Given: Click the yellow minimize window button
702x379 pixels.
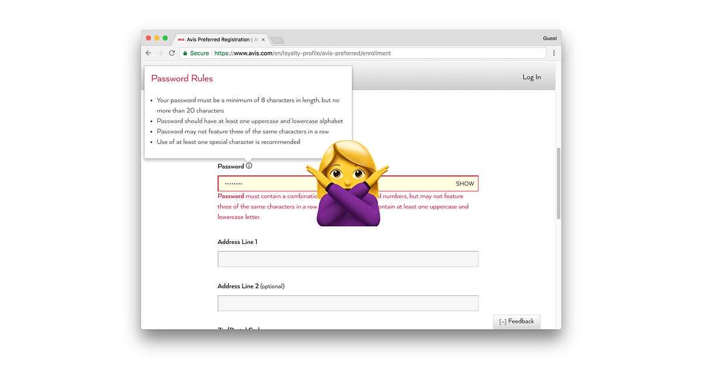Looking at the screenshot, I should click(157, 38).
